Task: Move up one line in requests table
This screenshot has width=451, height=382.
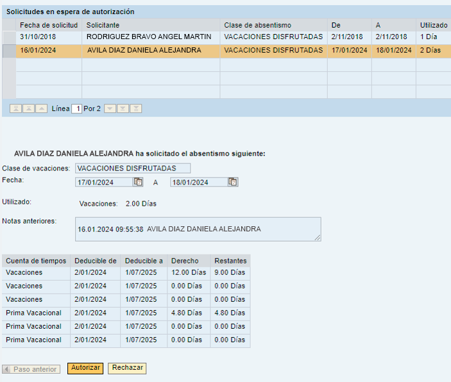Action: coord(41,109)
